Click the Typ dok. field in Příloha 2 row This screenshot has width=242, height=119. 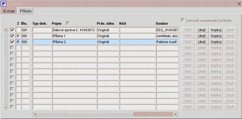pos(42,42)
